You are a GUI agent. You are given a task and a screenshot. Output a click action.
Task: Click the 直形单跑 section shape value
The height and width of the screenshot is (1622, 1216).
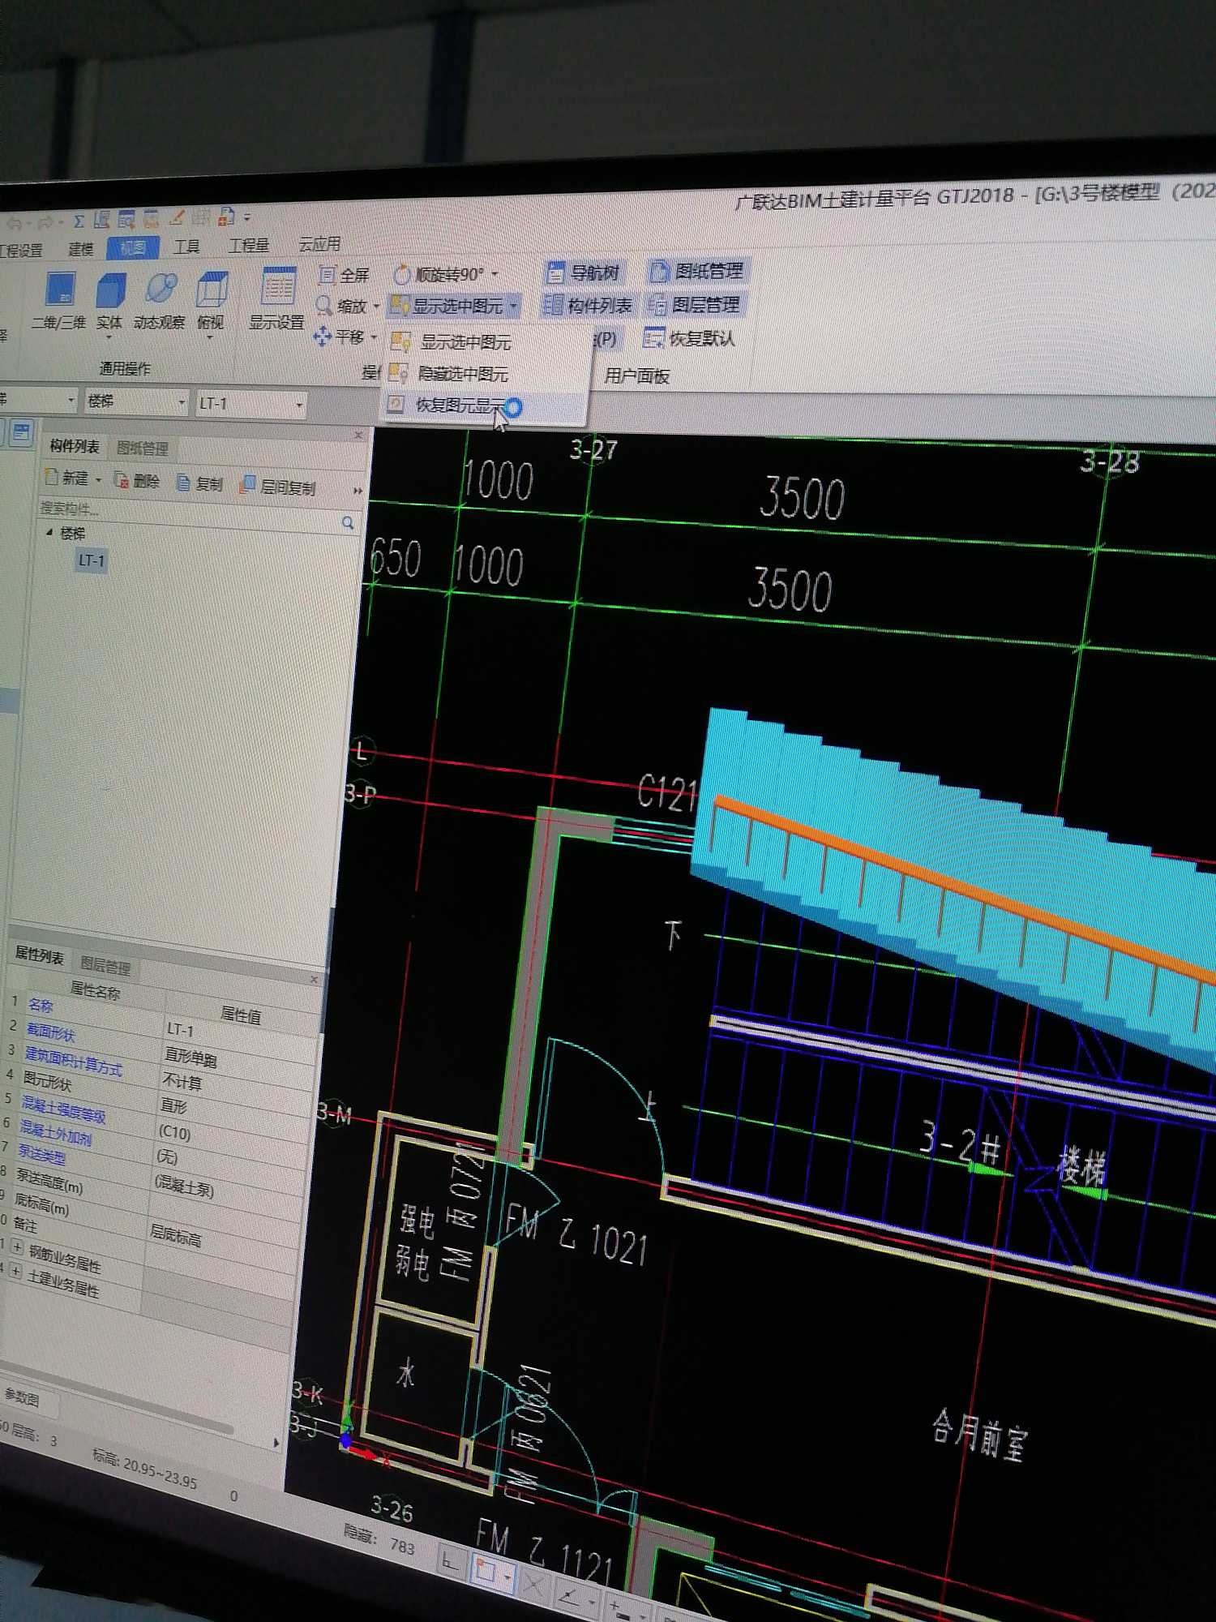pyautogui.click(x=191, y=1058)
